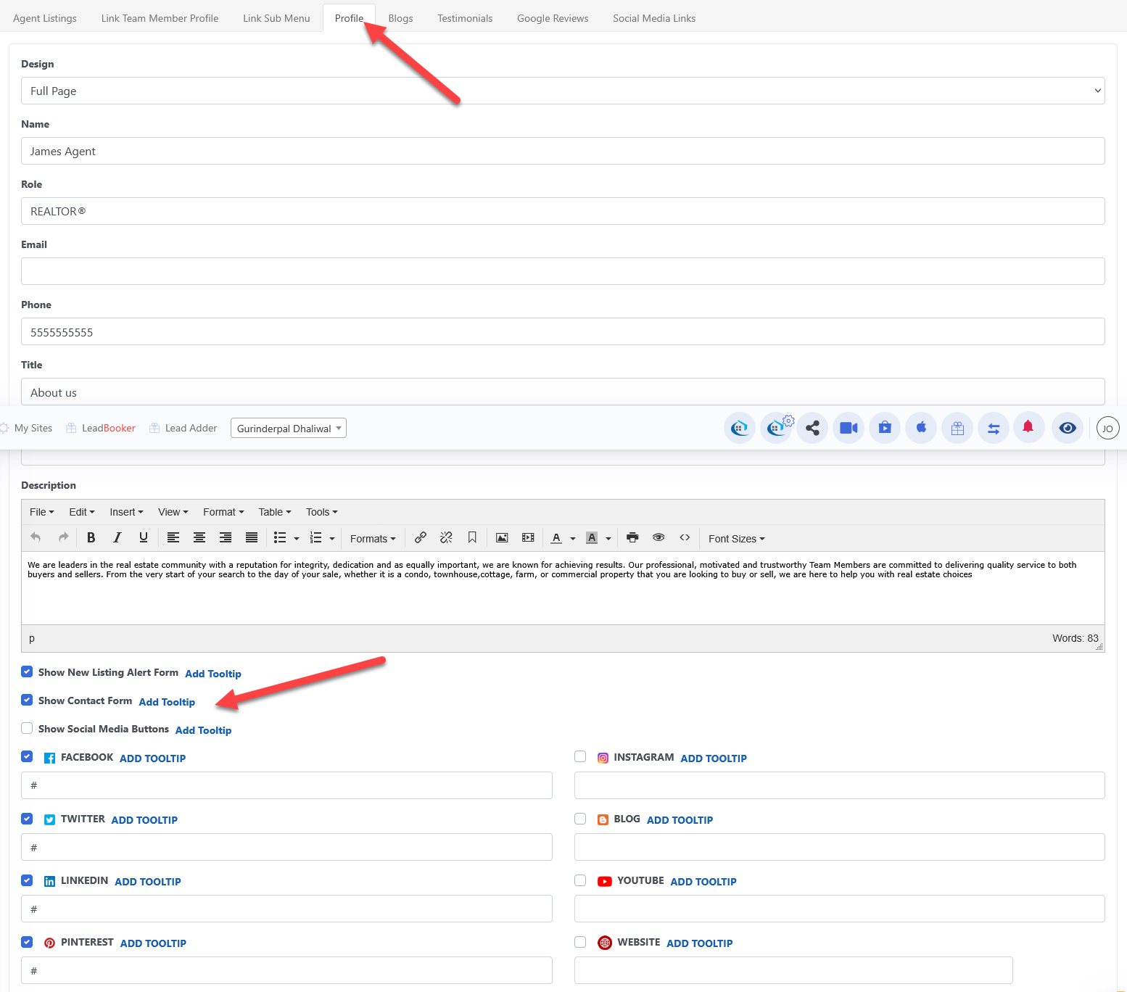Expand the Gurinderpal Dhaliwal user dropdown
The image size is (1127, 992).
[x=289, y=429]
